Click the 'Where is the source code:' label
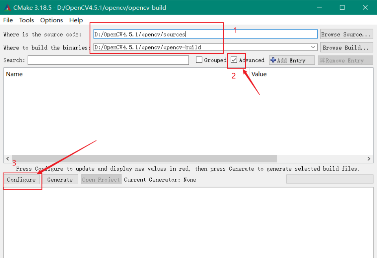 pyautogui.click(x=42, y=35)
